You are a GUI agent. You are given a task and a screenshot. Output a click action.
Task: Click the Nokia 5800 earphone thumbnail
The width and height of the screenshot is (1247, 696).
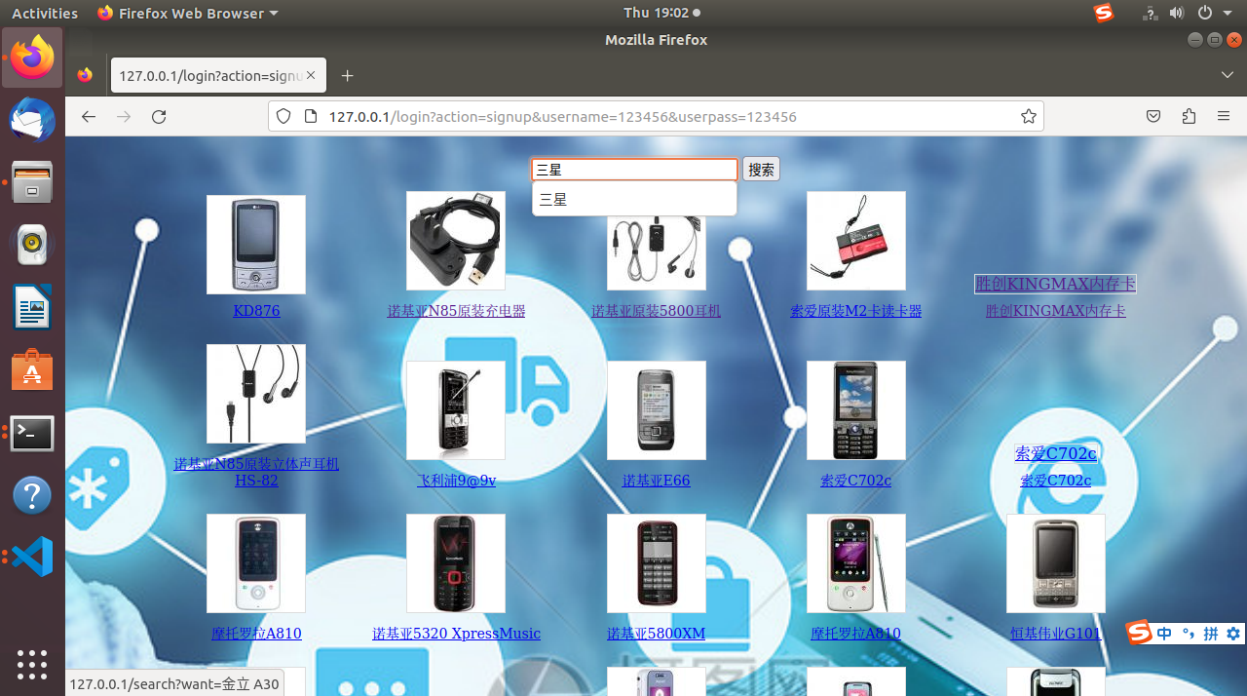point(656,251)
